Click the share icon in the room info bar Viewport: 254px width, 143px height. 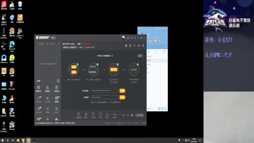tap(143, 46)
